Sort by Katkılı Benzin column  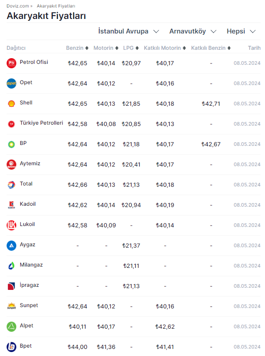(211, 48)
